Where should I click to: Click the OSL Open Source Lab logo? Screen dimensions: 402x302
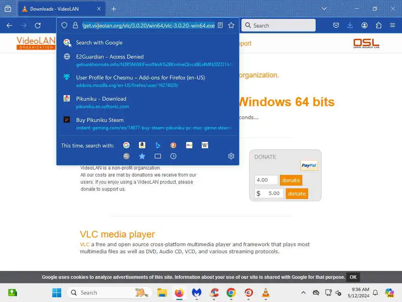click(366, 43)
